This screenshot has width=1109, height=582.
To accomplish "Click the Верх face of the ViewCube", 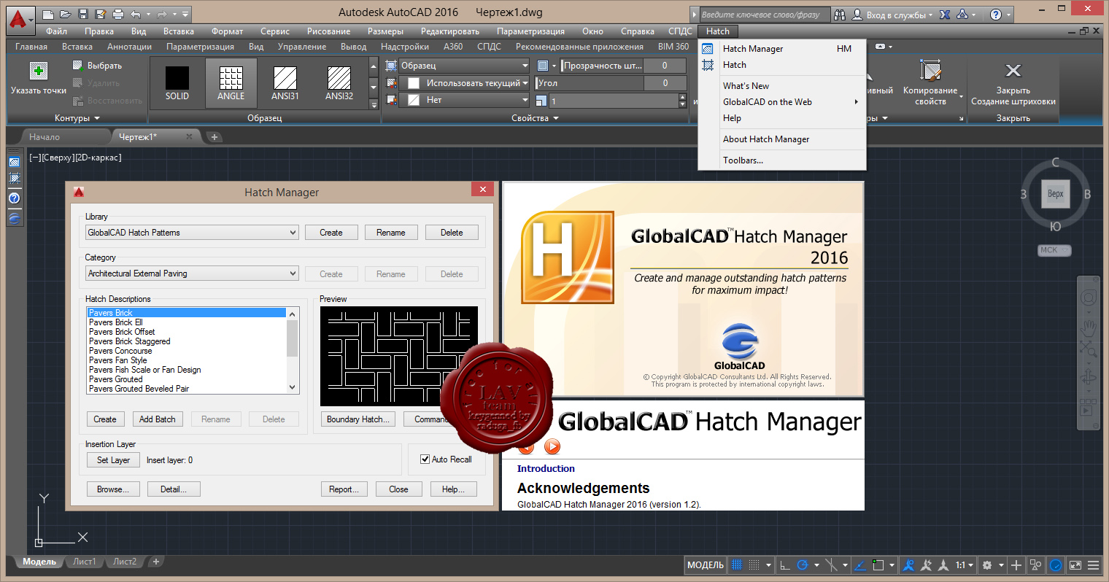I will tap(1055, 194).
